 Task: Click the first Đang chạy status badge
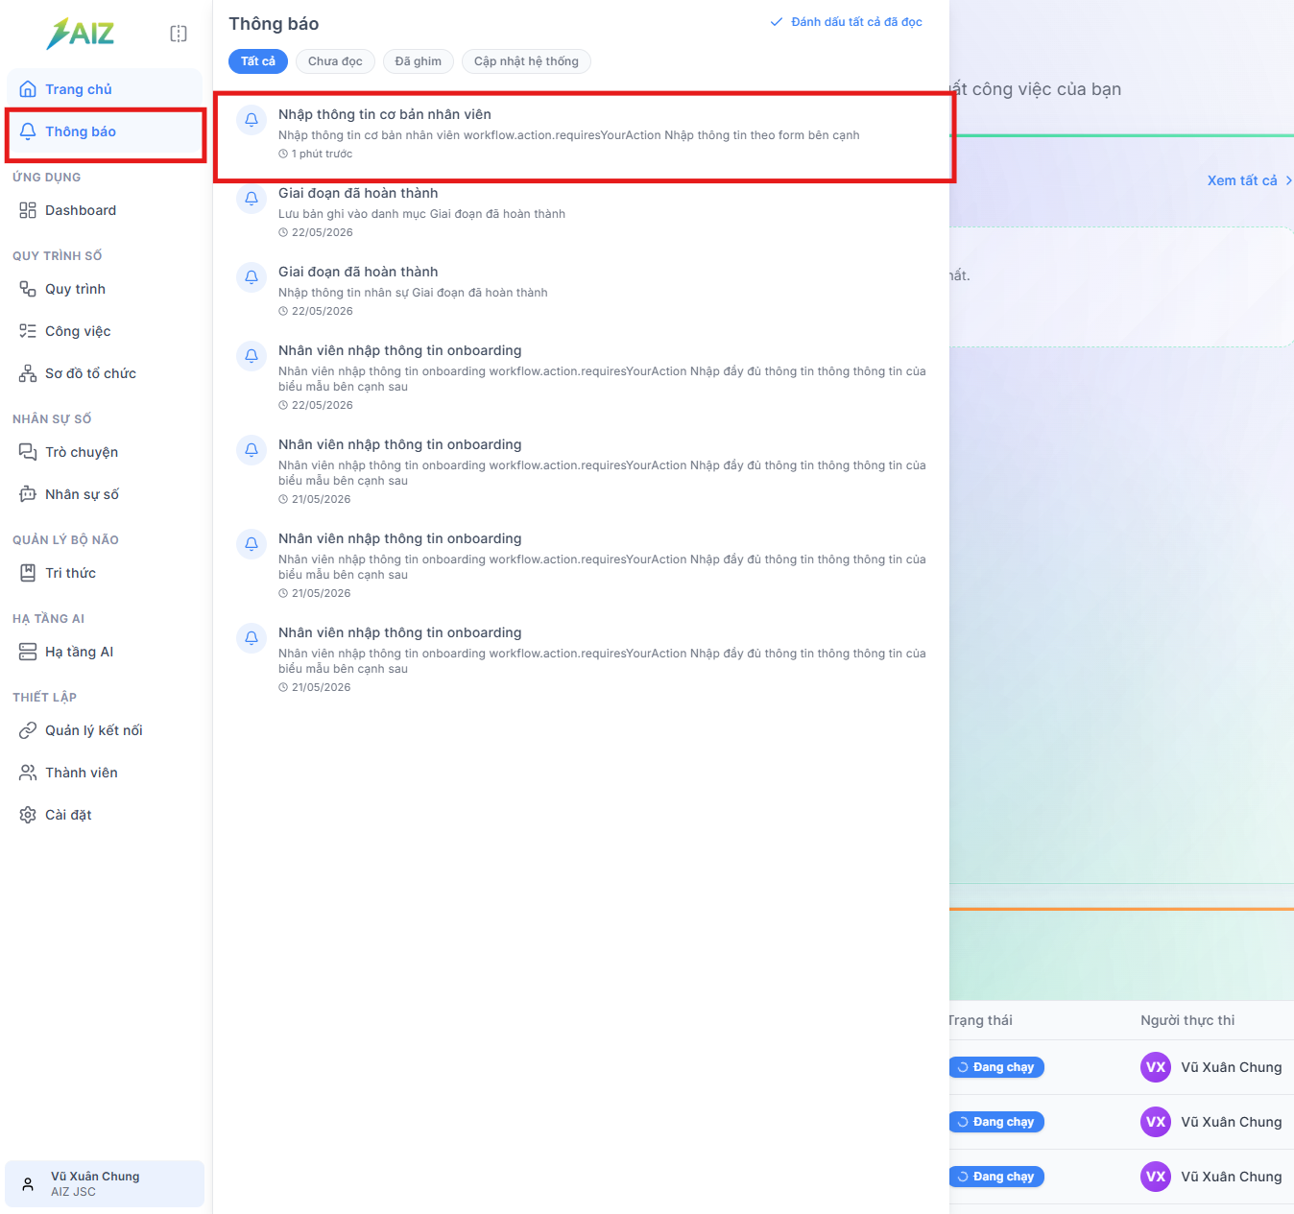click(995, 1067)
